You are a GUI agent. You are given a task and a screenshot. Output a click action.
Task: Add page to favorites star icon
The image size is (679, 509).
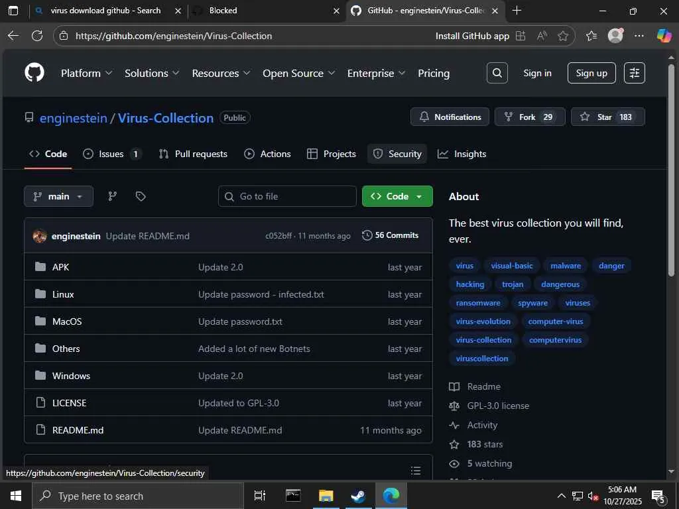point(563,36)
